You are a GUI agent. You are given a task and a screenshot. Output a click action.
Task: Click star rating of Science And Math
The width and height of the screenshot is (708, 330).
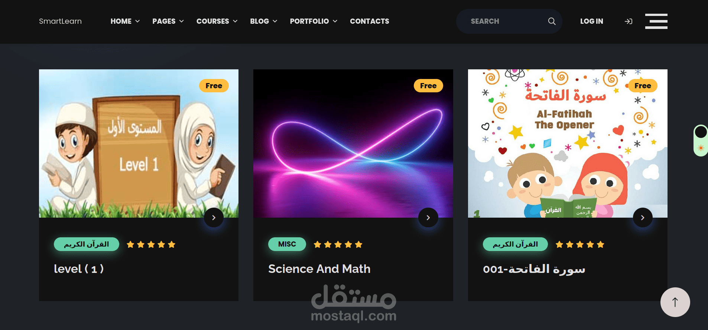click(x=338, y=244)
